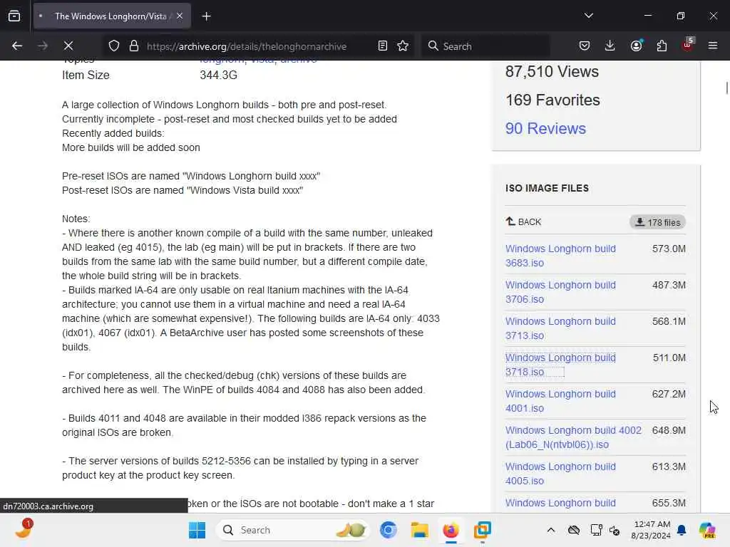
Task: Click the forward navigation arrow
Action: point(43,46)
